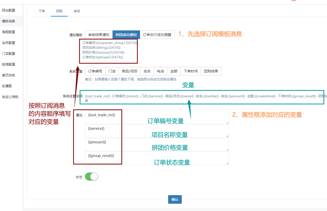Screen dimensions: 327x211
Task: Switch to the 下单 tab
Action: [42, 11]
